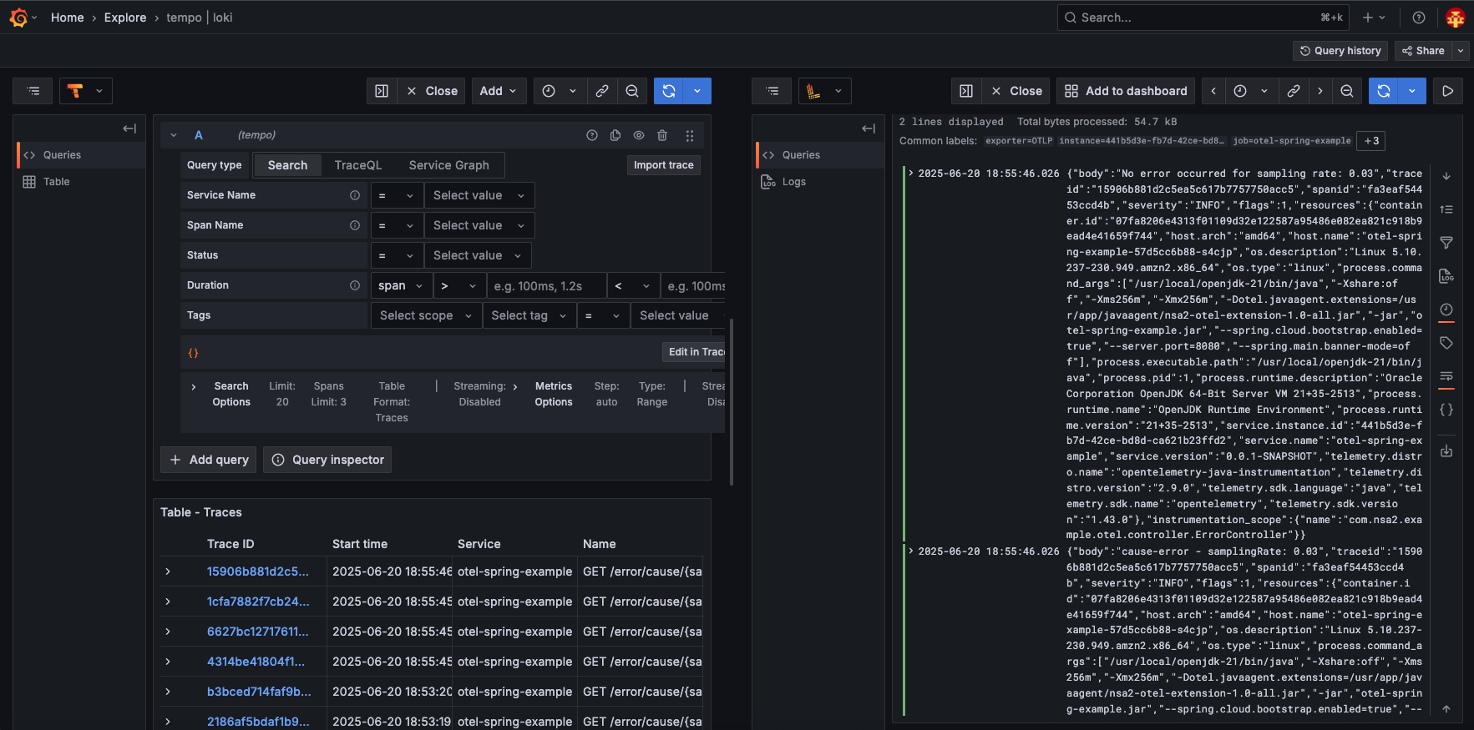Collapse the Loki outline sidebar
The image size is (1474, 730).
(869, 128)
